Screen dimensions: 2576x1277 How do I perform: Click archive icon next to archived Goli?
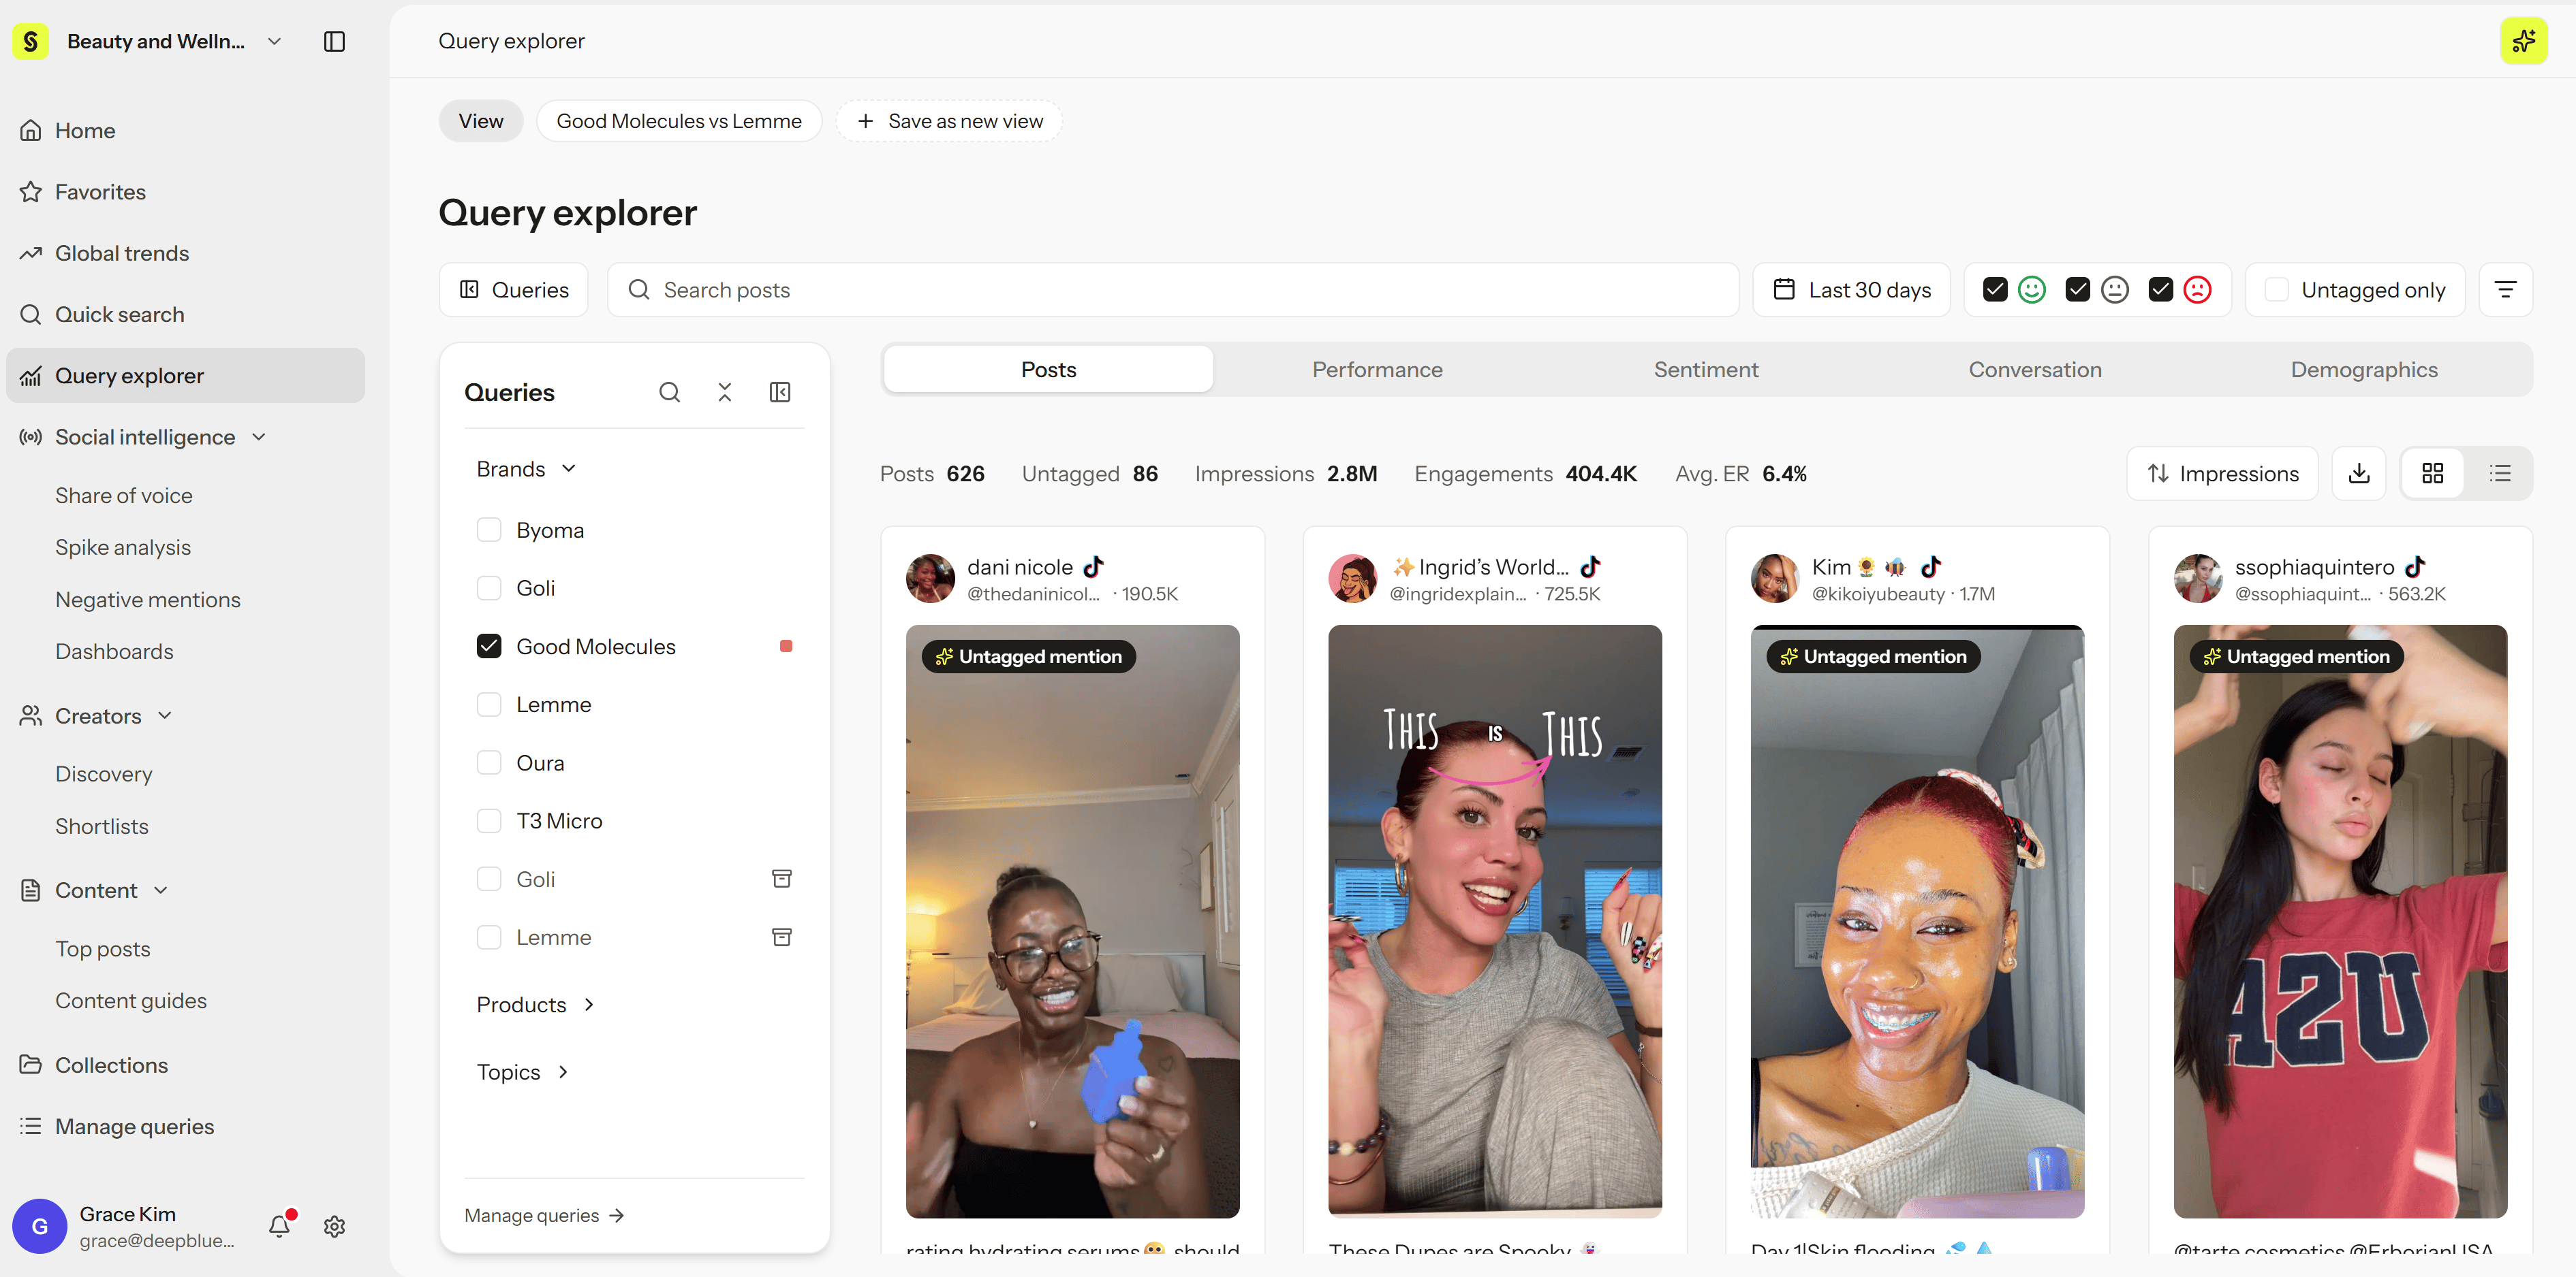tap(782, 879)
